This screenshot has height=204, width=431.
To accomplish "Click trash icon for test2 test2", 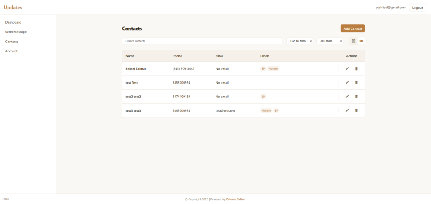I will pyautogui.click(x=356, y=97).
